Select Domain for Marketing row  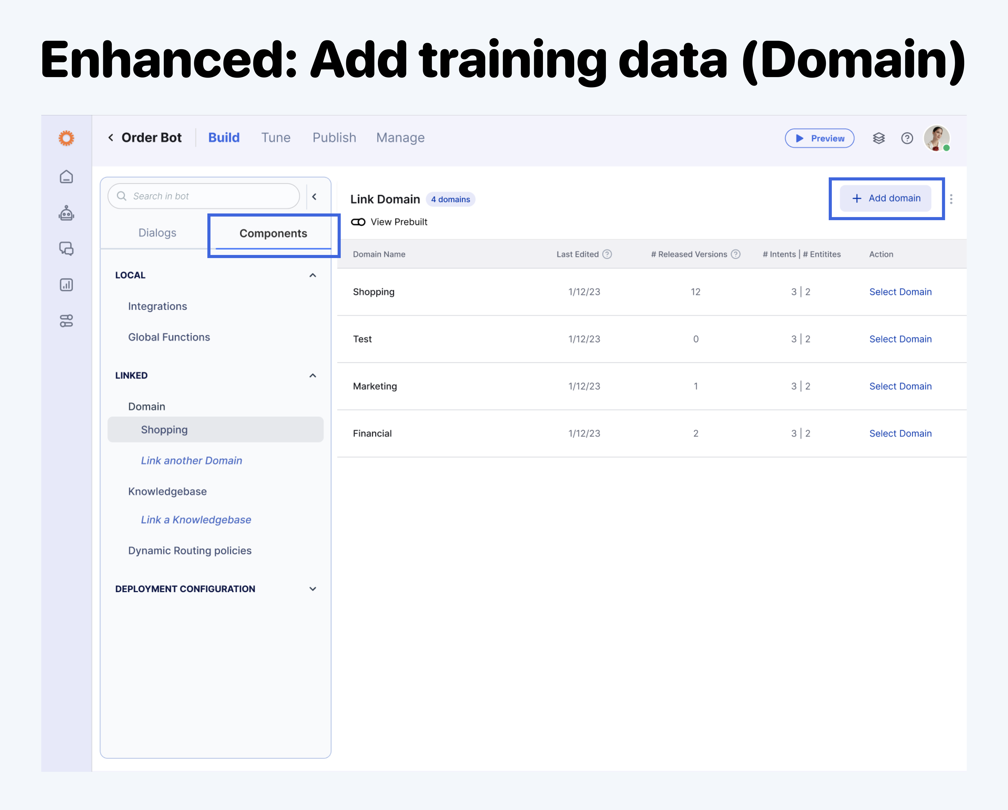(x=900, y=386)
